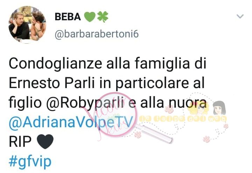Click the word famiglia in the tweet
Screen dimensions: 252x173
[x=162, y=64]
